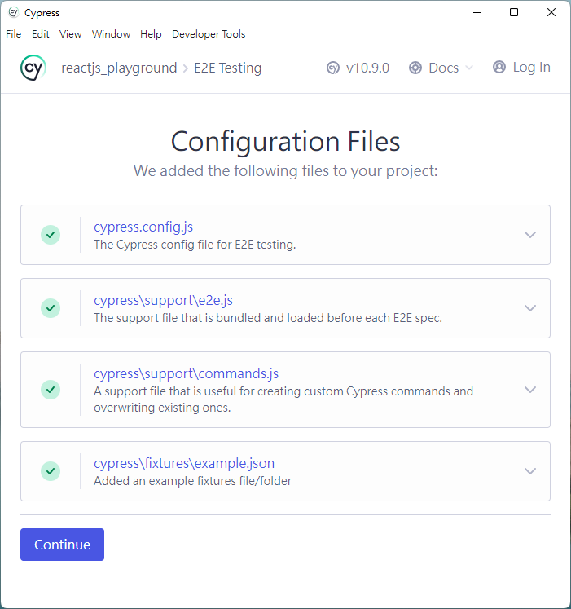Click the Log In text link
This screenshot has height=609, width=571.
(531, 68)
